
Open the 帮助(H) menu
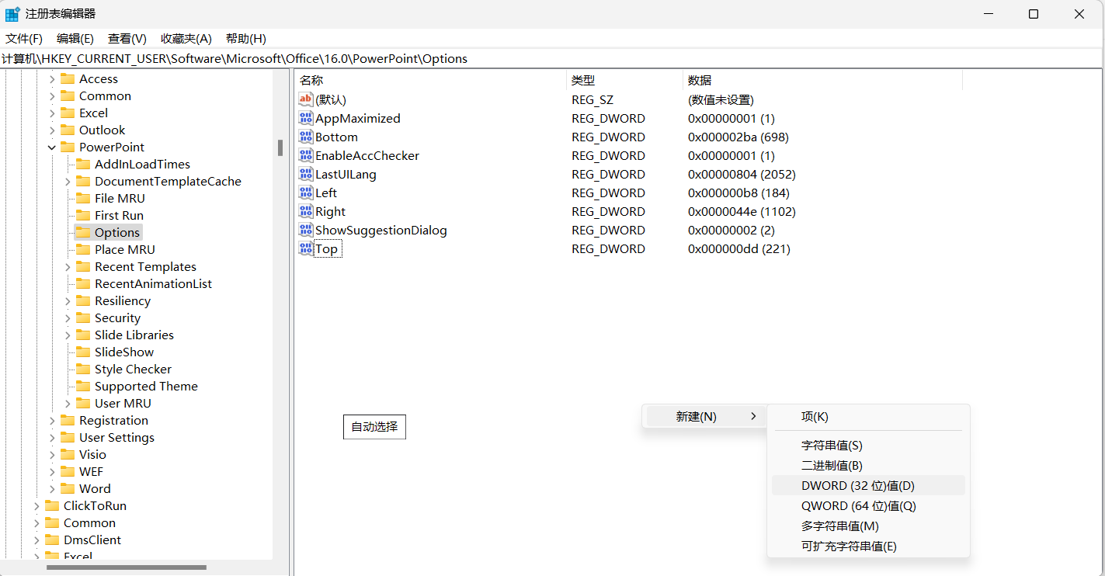point(246,38)
